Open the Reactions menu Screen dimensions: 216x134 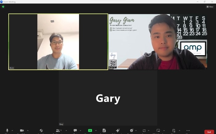point(132,131)
